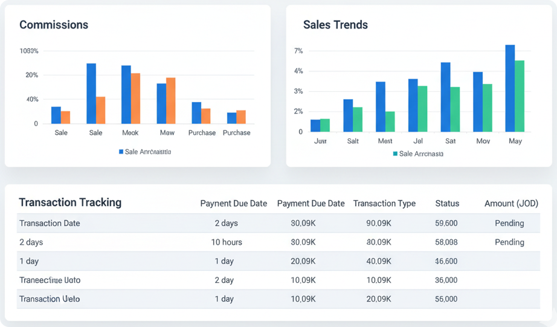Click the 59,600 value in the table
The image size is (557, 327).
446,223
